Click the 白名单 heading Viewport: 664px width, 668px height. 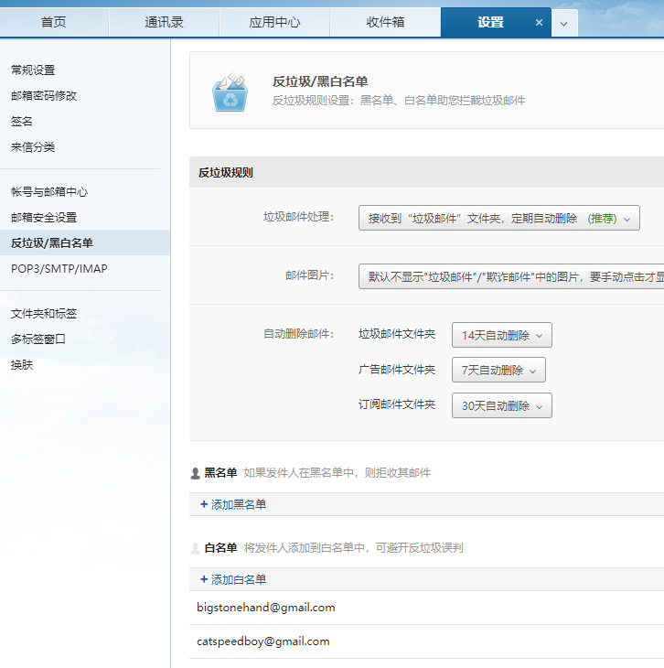pyautogui.click(x=220, y=548)
